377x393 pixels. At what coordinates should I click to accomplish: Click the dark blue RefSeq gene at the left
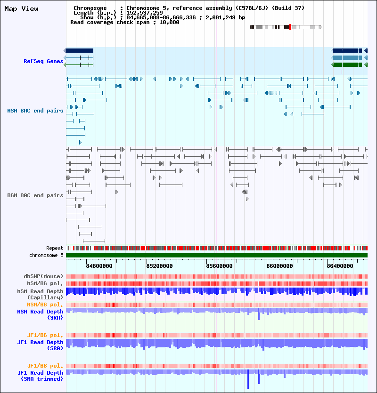(79, 51)
